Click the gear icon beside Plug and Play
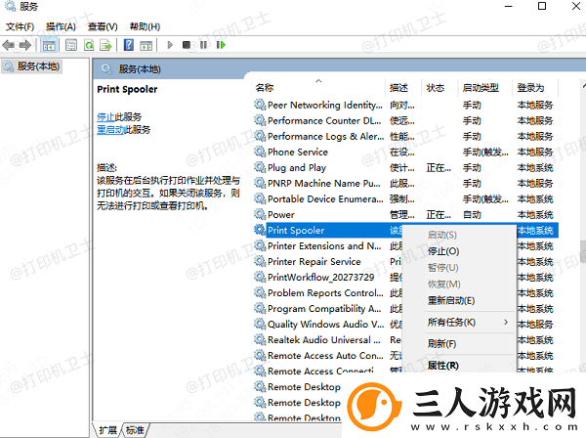The image size is (586, 438). pos(260,167)
